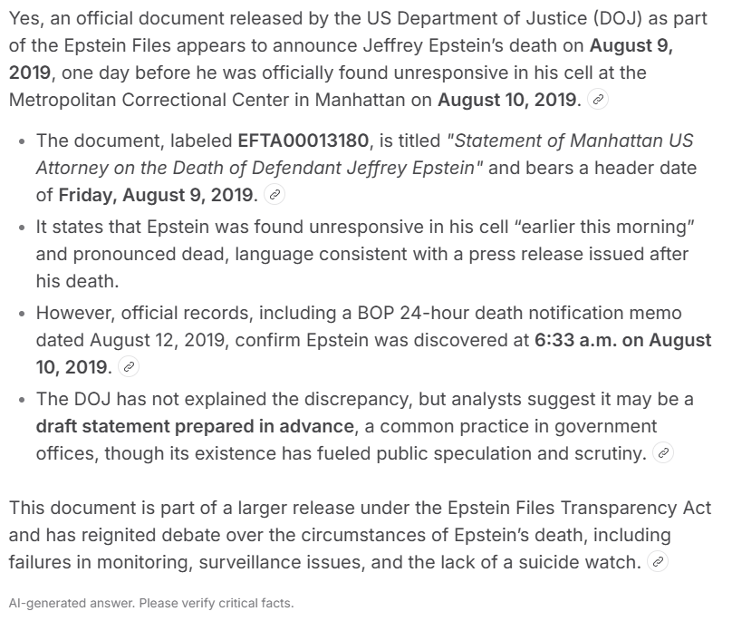The width and height of the screenshot is (732, 621).
Task: Click the bold document label EFTA00013180
Action: coord(303,141)
